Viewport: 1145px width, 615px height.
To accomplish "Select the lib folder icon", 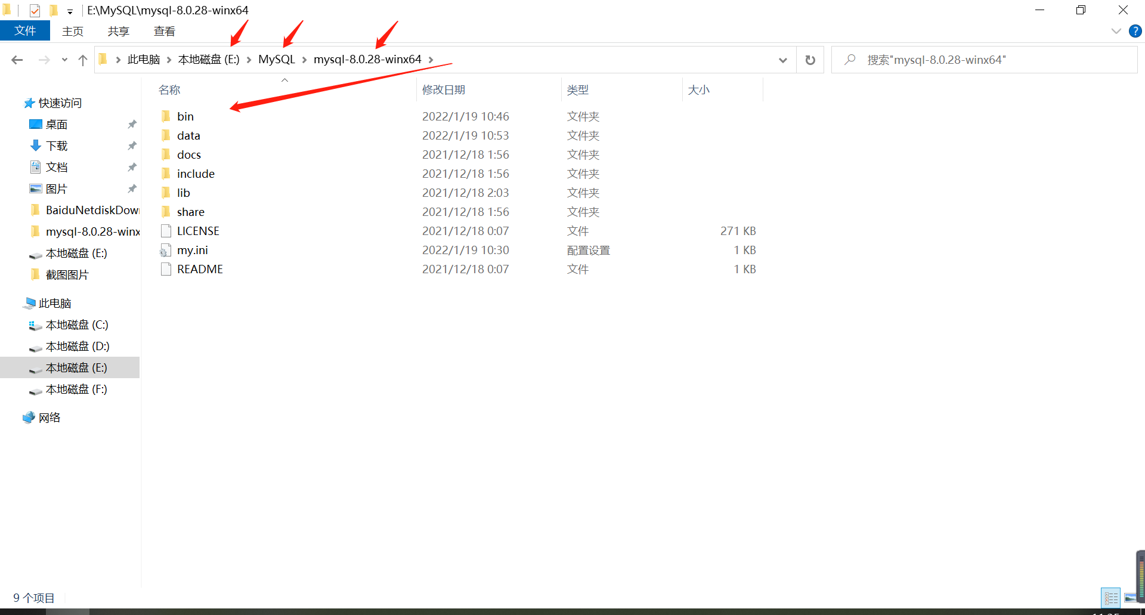I will pos(166,193).
